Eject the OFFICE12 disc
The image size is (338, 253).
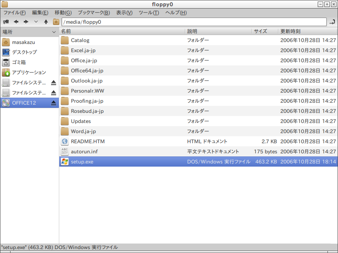click(54, 103)
